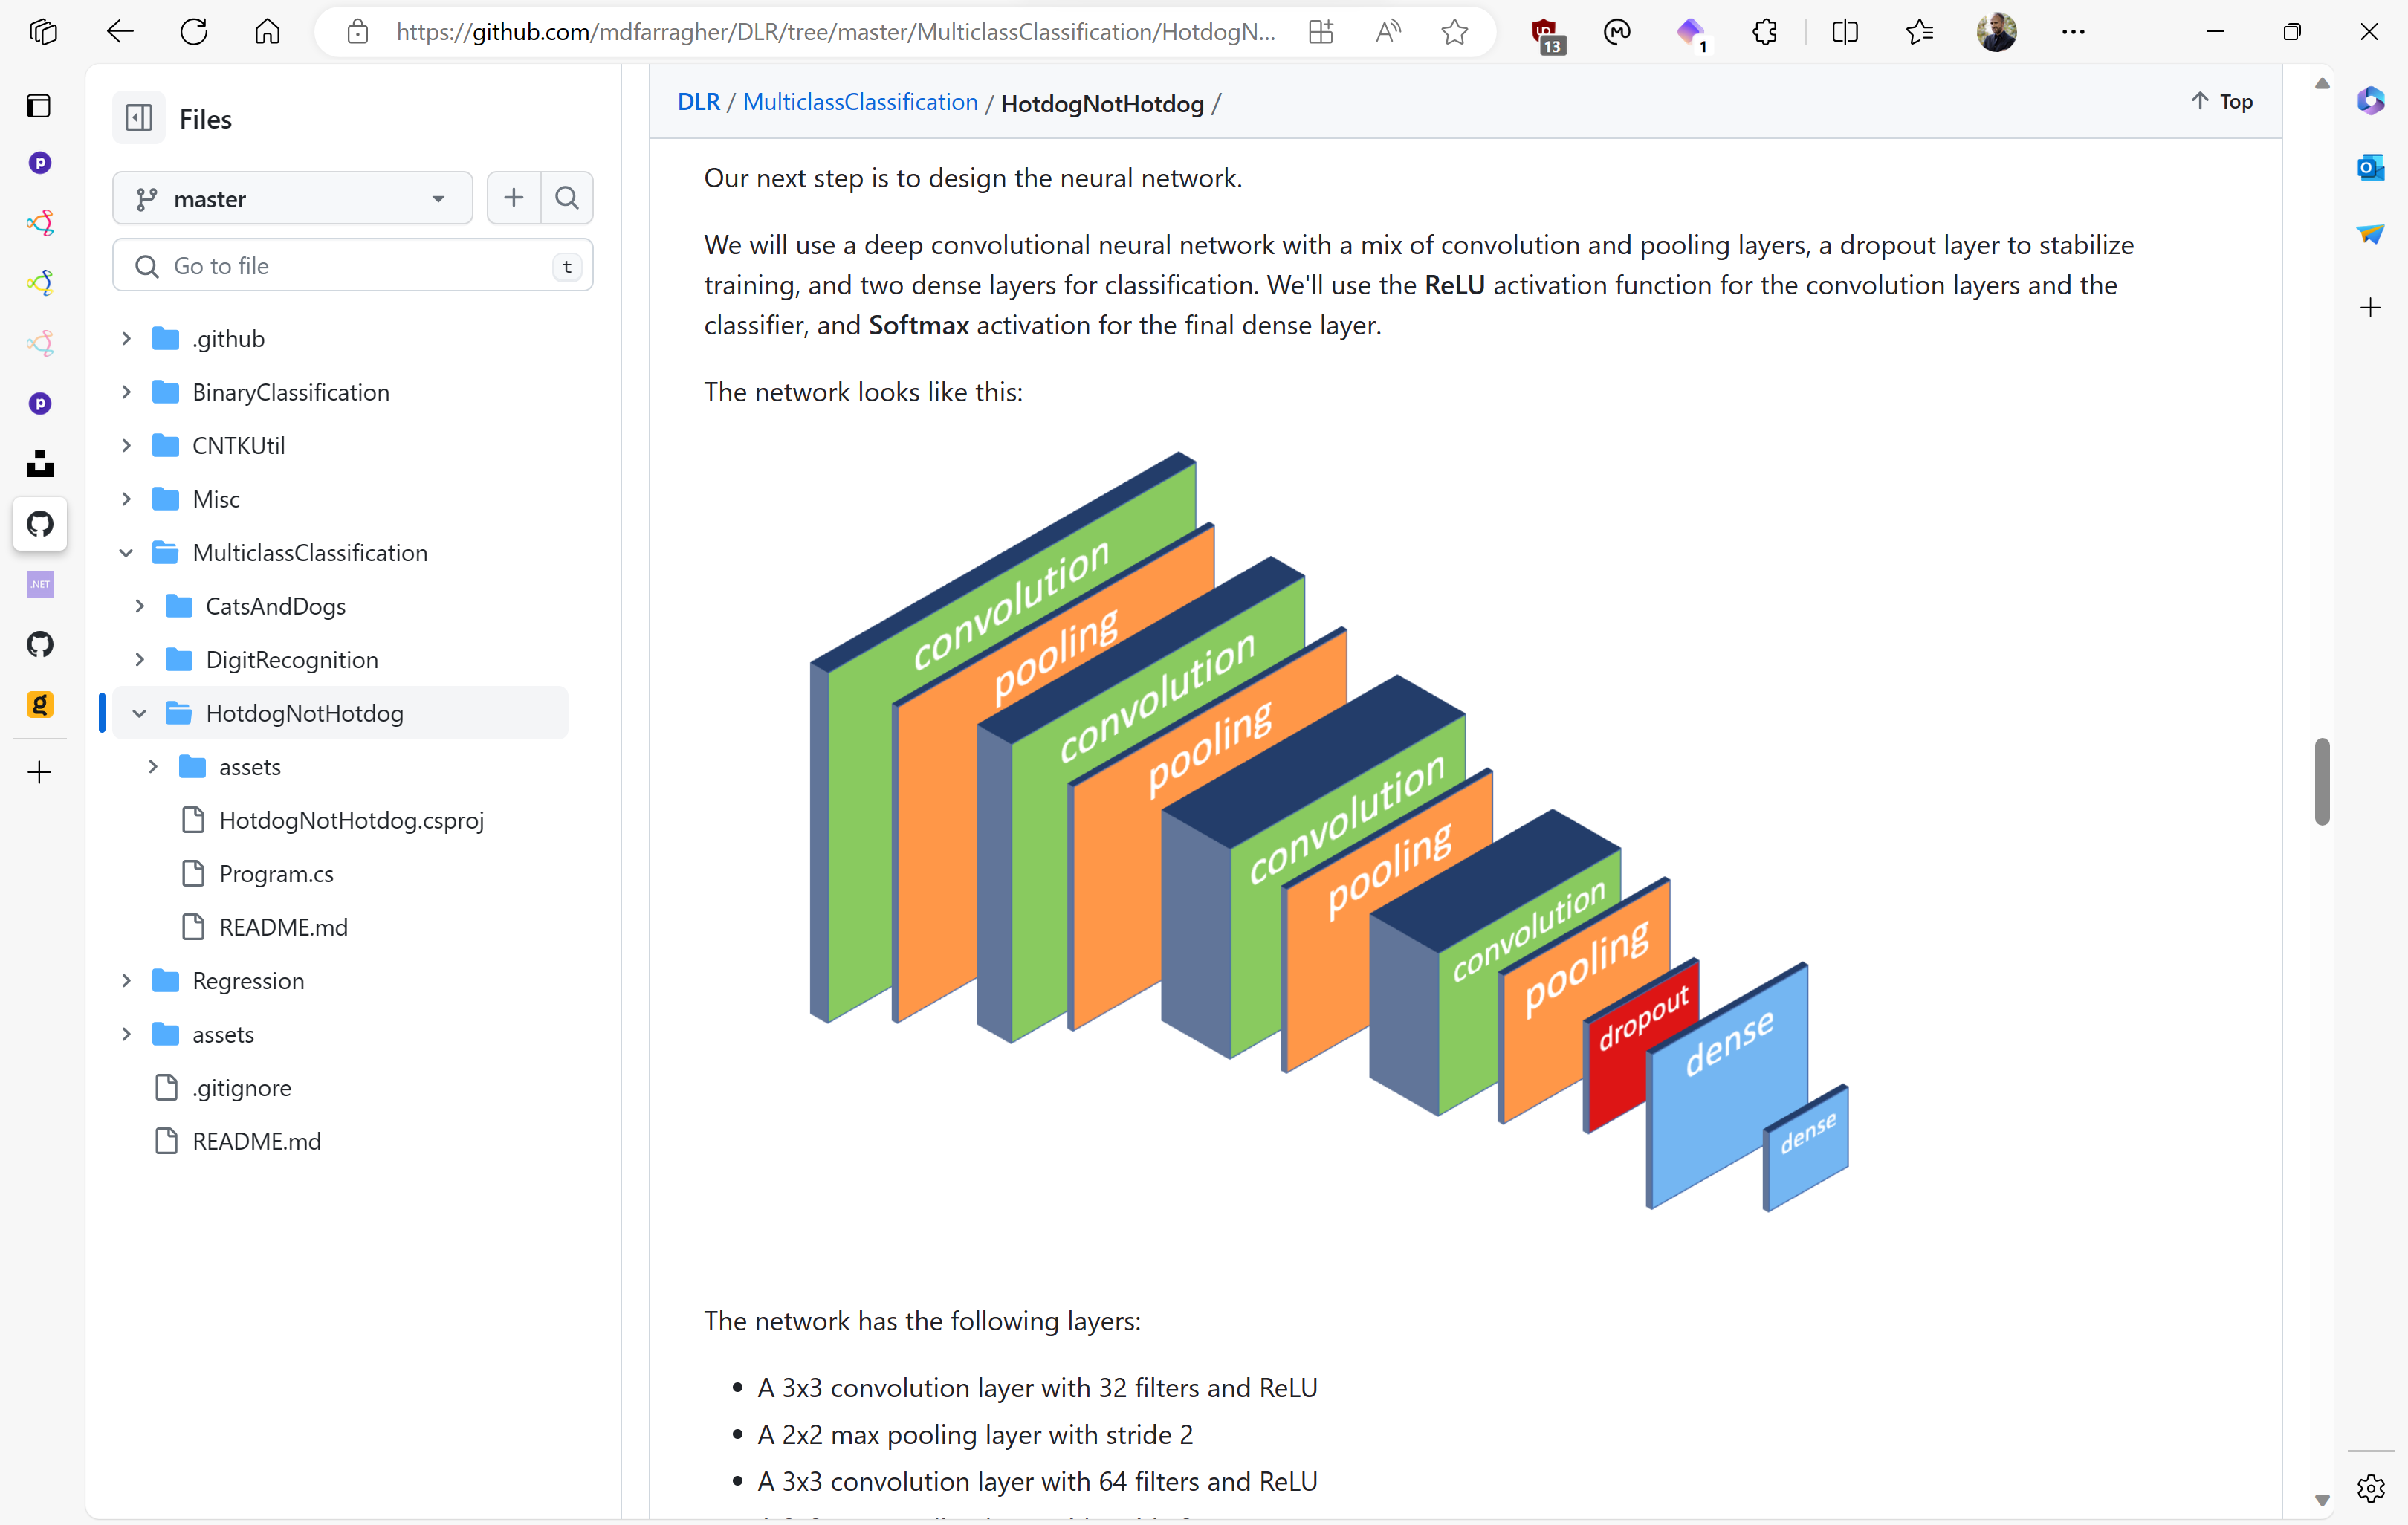Toggle the vertical tabs pane icon
Viewport: 2408px width, 1525px height.
coord(39,106)
